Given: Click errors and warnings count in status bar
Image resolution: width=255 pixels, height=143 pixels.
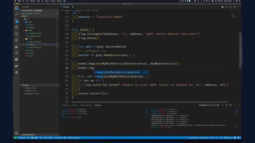Looking at the screenshot, I should coord(35,138).
